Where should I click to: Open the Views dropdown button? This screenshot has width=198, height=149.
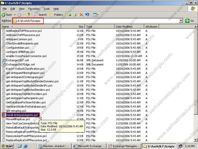coord(96,15)
